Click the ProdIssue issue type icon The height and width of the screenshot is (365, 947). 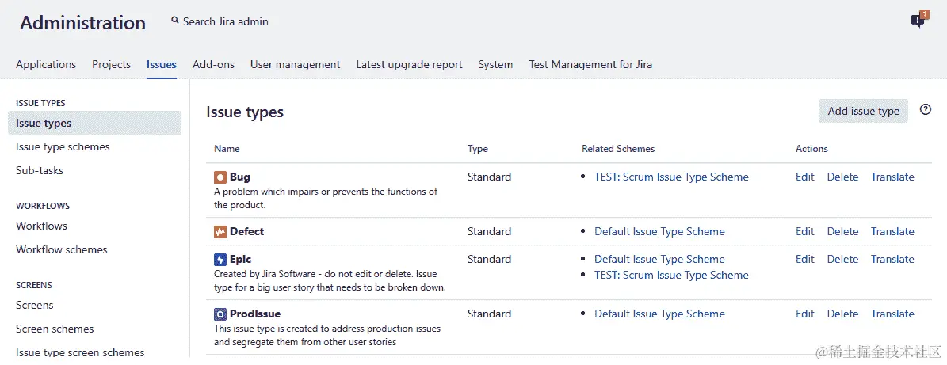click(x=220, y=314)
